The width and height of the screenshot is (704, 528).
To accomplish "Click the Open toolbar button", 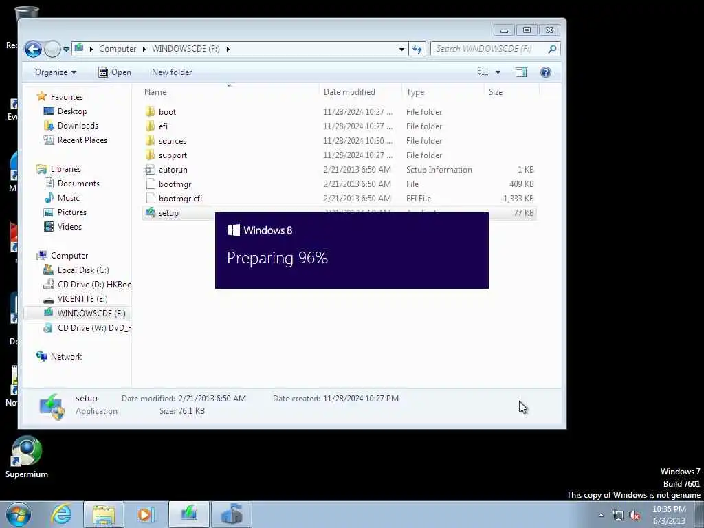I will 115,72.
